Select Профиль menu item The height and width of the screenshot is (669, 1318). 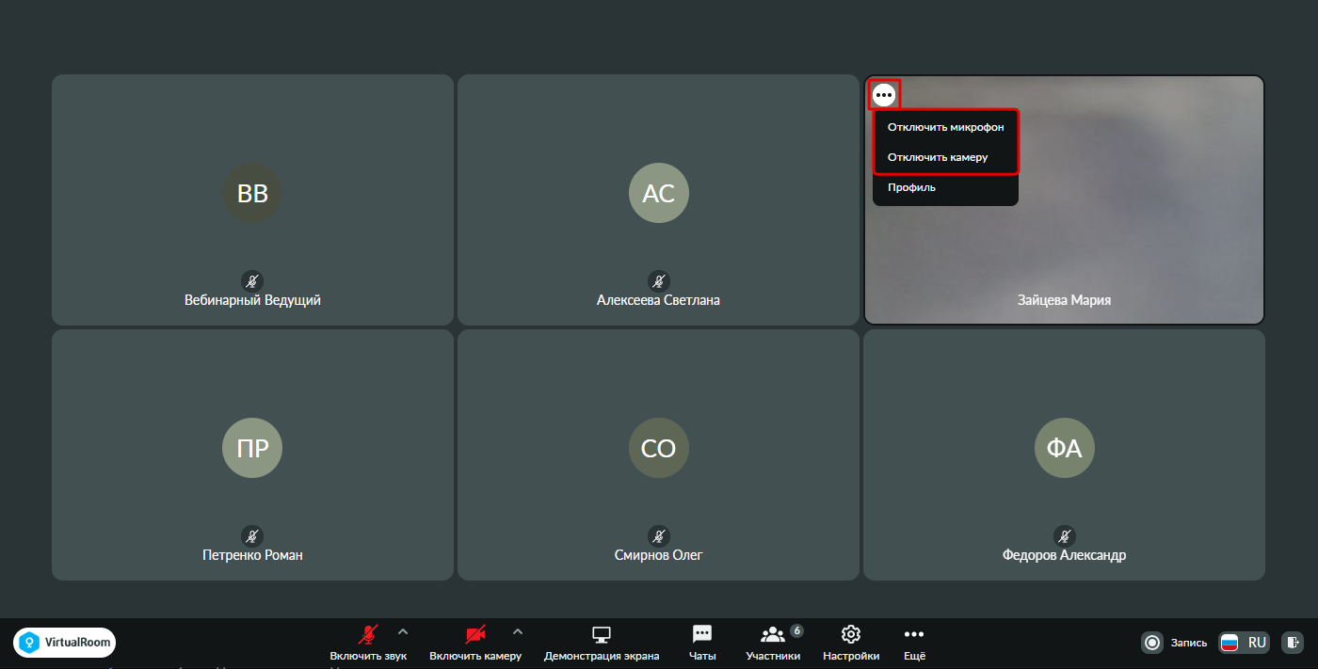point(945,187)
